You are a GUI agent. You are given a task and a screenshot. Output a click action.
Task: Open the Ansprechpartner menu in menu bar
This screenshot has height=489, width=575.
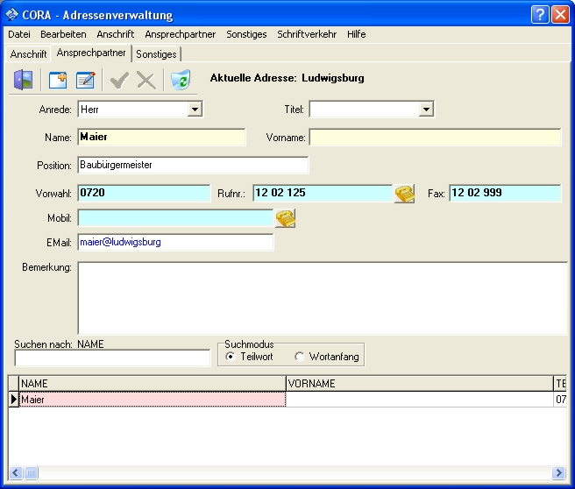180,34
